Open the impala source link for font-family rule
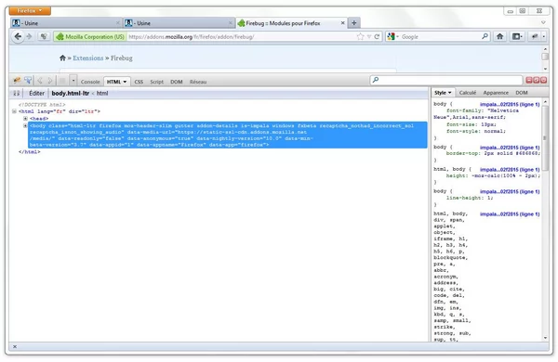Viewport: 558px width, 362px height. [x=510, y=105]
